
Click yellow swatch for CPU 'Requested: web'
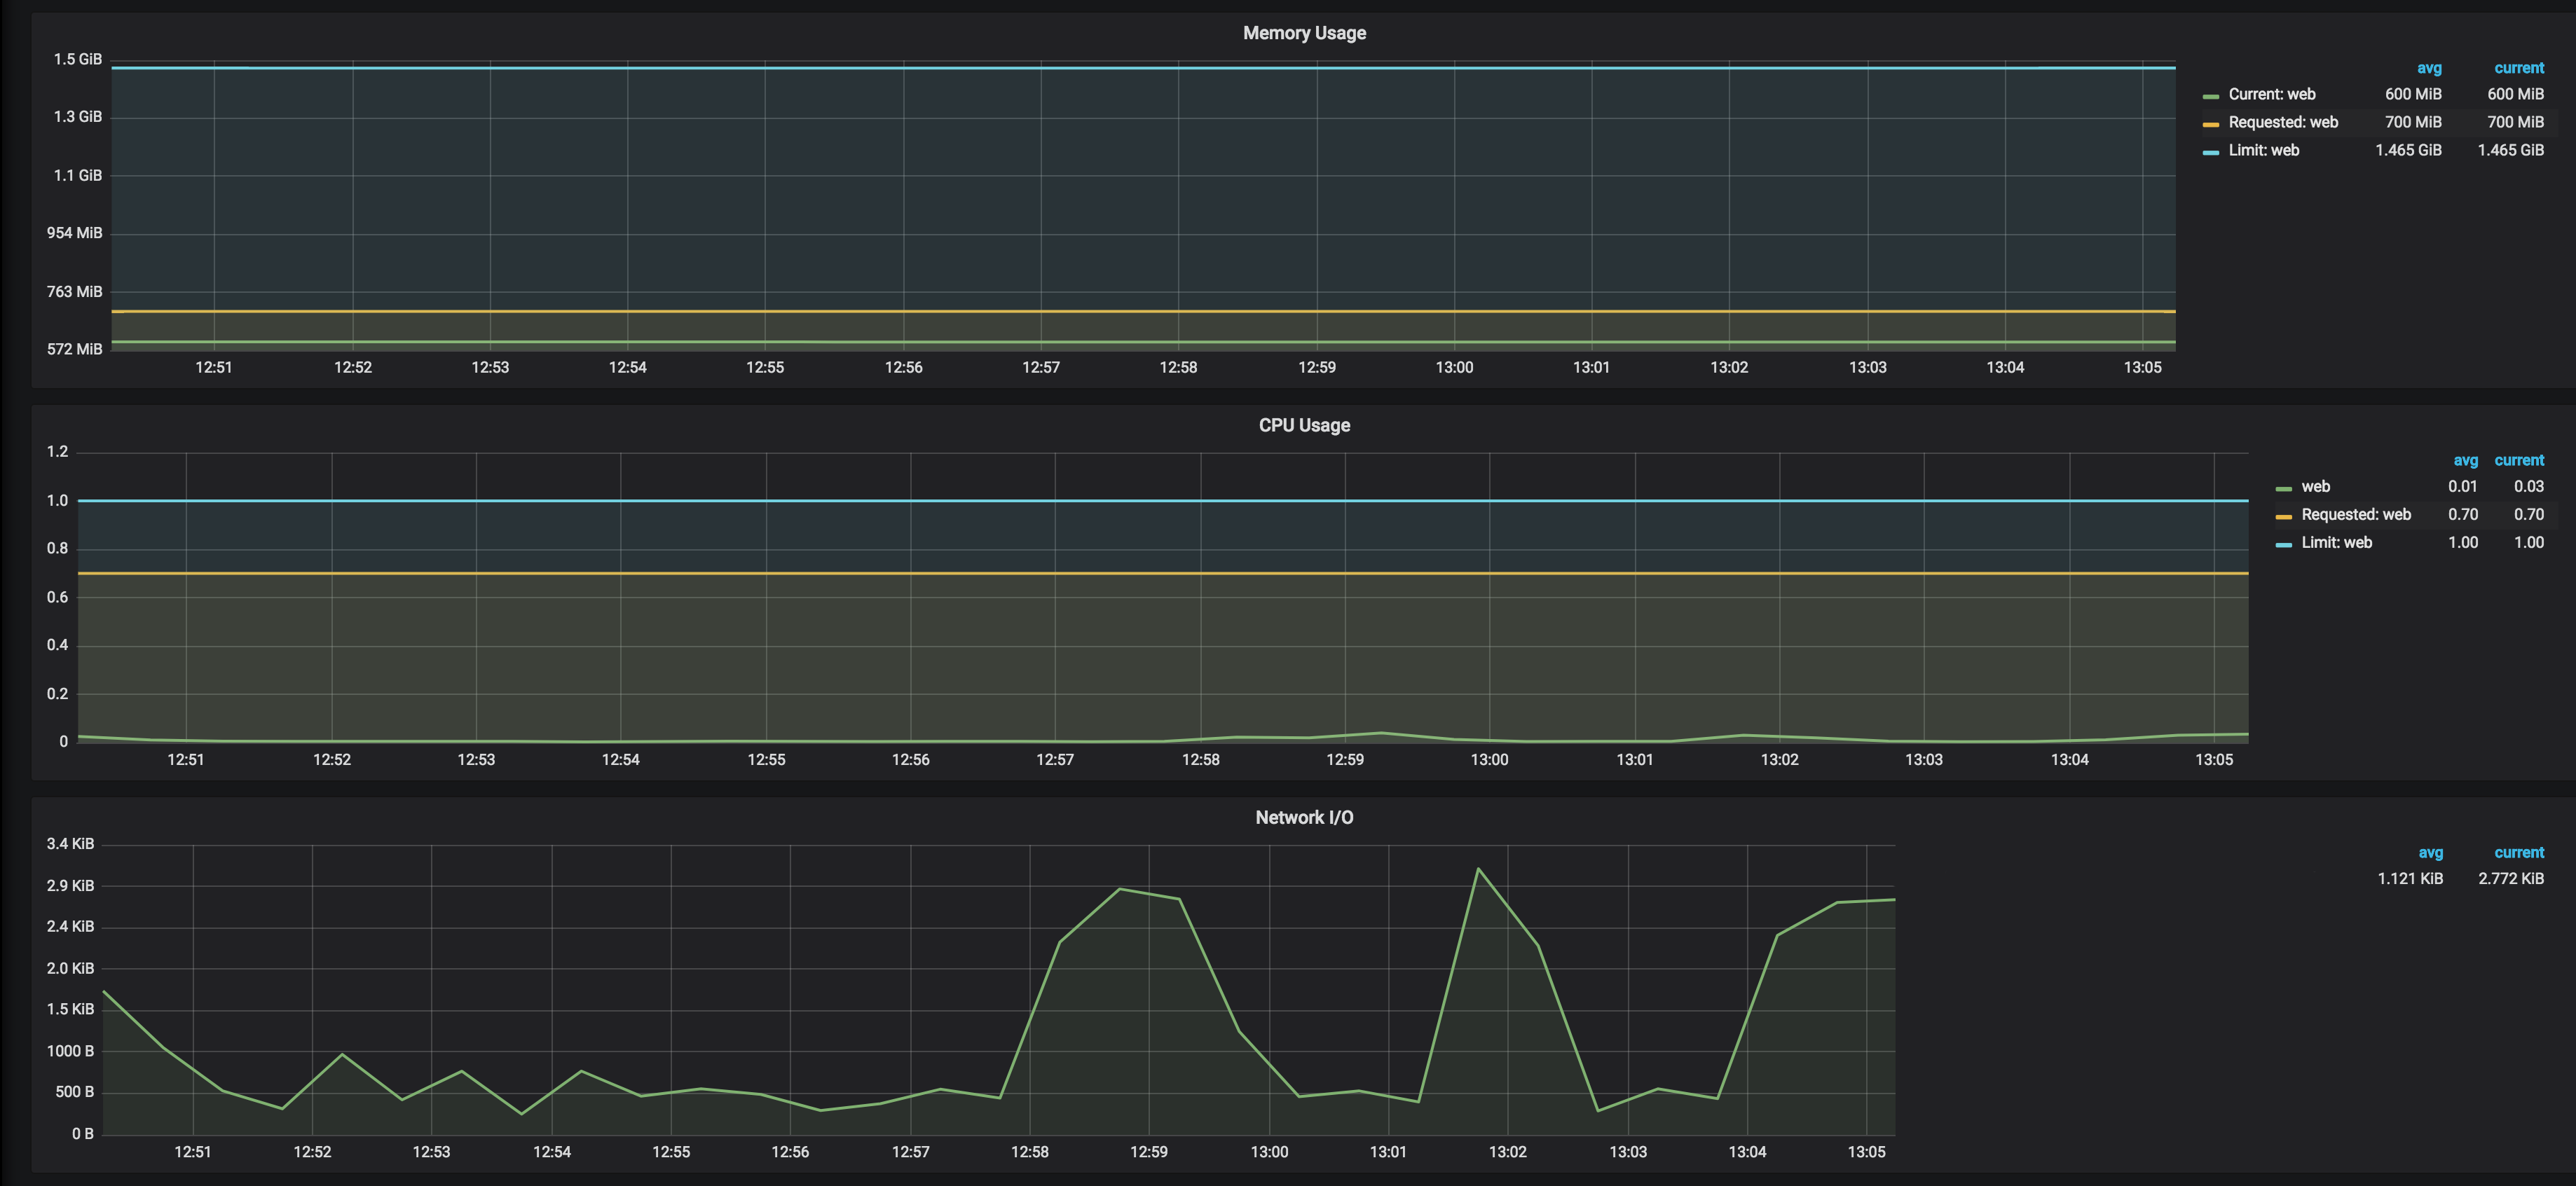[2283, 516]
